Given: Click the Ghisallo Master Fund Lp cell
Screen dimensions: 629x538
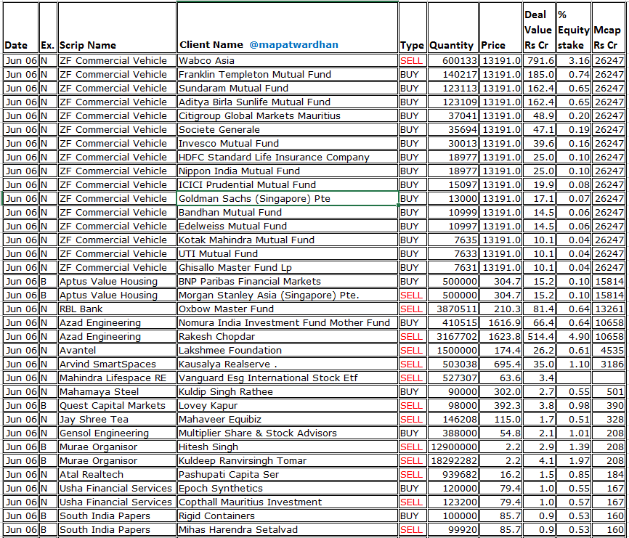Looking at the screenshot, I should 287,267.
